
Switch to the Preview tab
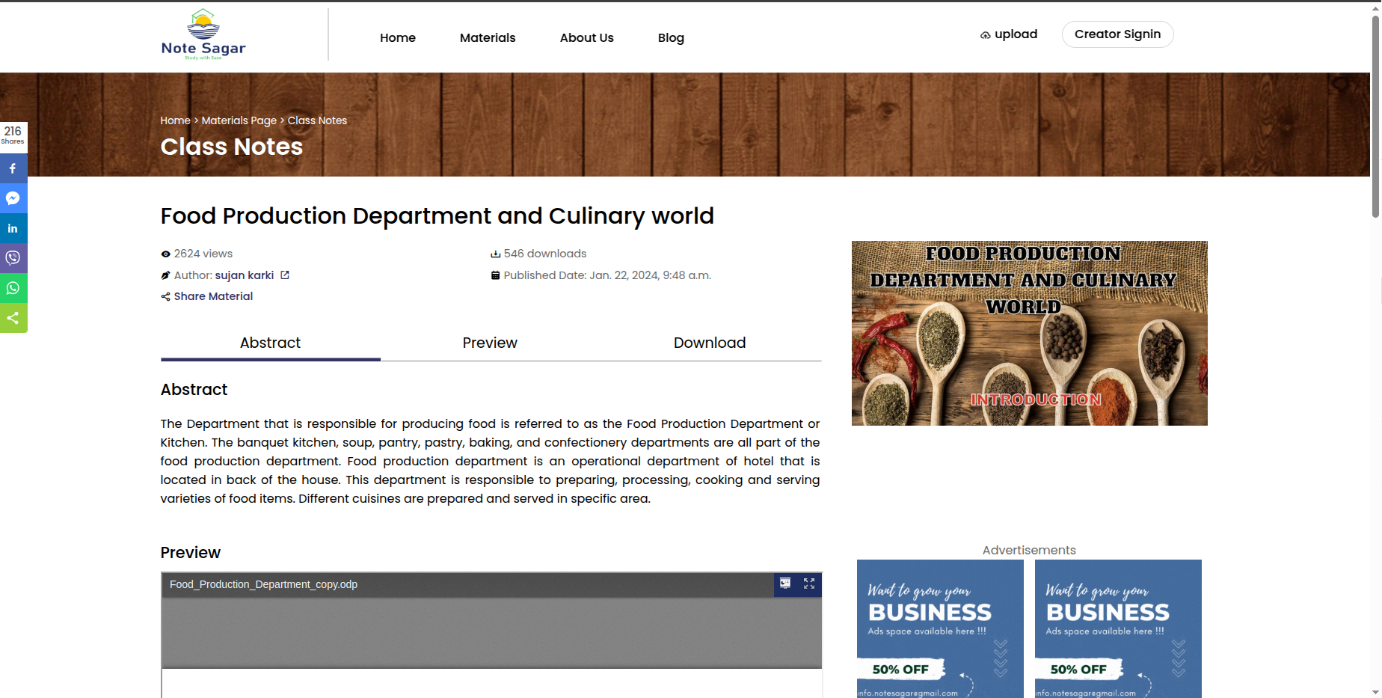point(490,343)
